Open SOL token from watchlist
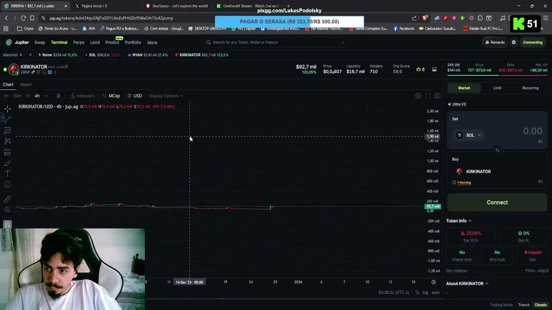552x310 pixels. 102,55
